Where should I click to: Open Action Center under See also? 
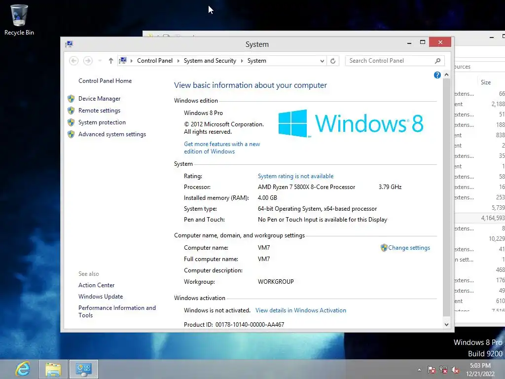[x=96, y=285]
